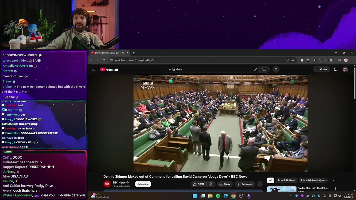The width and height of the screenshot is (356, 200).
Task: Go to YouTube Premium home logo
Action: pos(109,69)
